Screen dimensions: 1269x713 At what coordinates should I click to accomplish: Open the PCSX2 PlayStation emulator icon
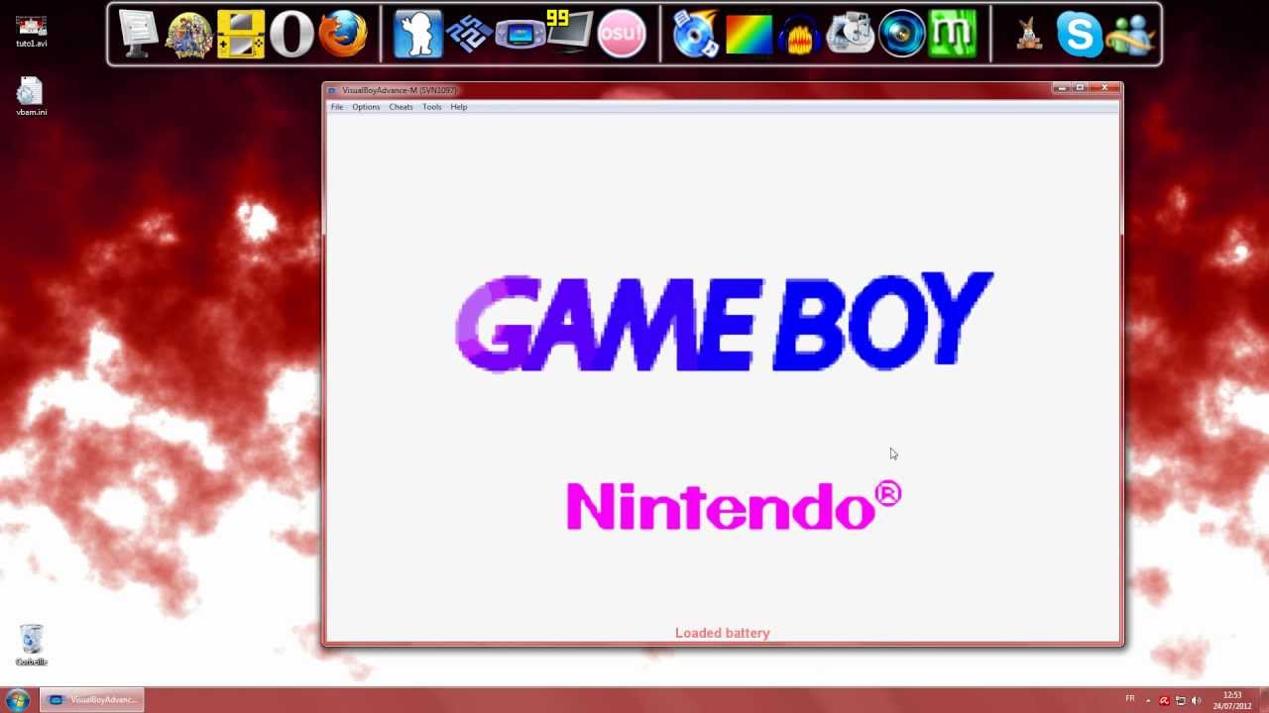[x=469, y=35]
